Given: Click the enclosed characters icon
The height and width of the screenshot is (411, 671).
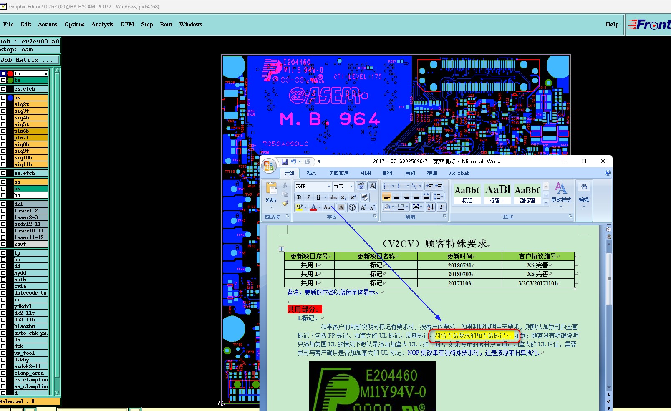Looking at the screenshot, I should (x=352, y=207).
